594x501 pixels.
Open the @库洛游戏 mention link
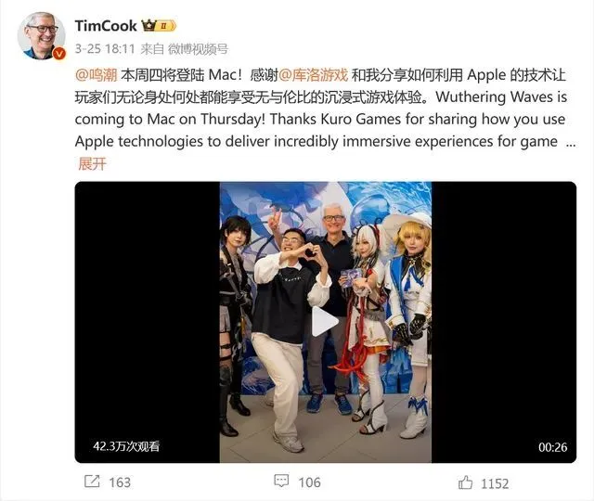point(314,75)
